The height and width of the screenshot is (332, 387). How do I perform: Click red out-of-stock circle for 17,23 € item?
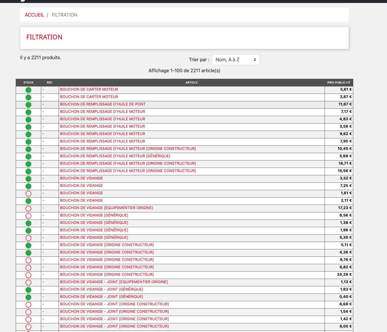point(28,208)
